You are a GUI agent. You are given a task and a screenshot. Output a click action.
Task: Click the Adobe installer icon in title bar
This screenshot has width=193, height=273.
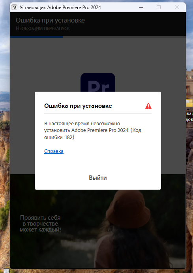coord(14,8)
